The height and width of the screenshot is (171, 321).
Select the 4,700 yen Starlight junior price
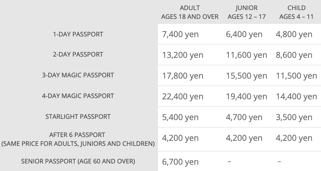coord(244,117)
